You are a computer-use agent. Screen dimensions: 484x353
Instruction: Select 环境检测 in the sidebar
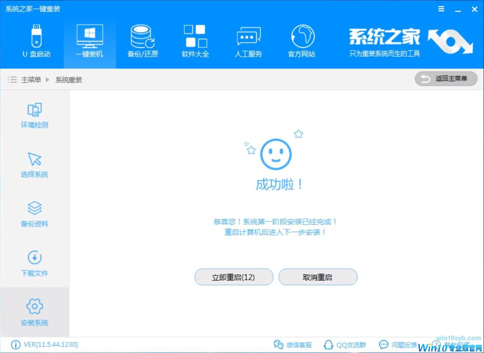tap(34, 115)
